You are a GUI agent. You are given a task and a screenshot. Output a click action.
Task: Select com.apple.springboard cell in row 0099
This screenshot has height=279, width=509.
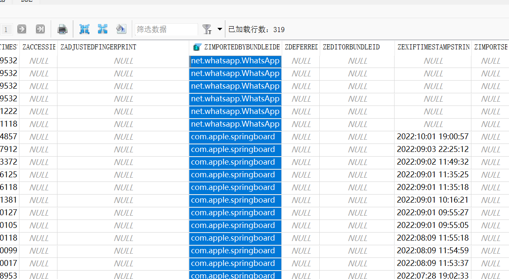click(x=235, y=251)
